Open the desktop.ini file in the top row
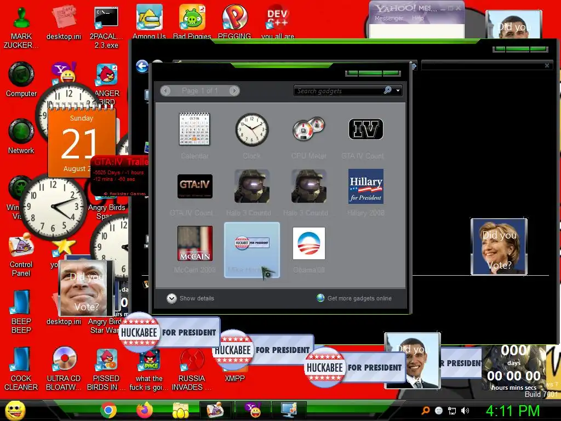561x421 pixels. coord(64,22)
